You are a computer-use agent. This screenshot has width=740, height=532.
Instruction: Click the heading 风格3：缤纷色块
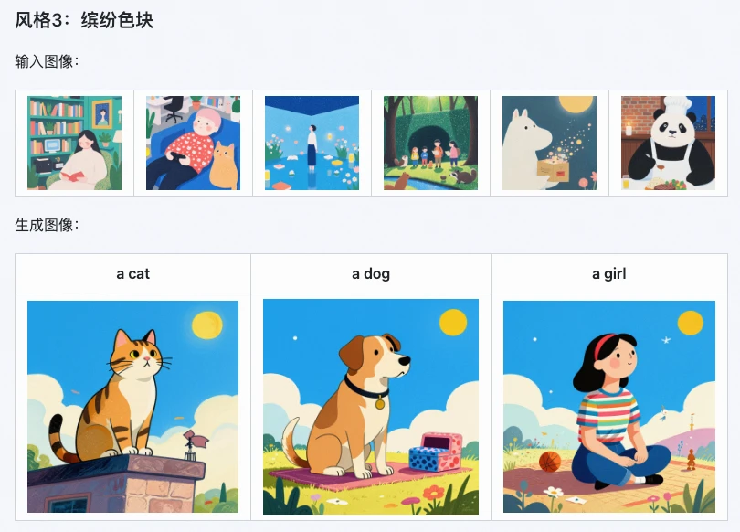tap(84, 20)
